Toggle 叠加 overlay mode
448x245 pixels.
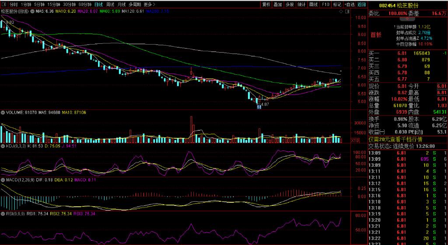point(278,4)
